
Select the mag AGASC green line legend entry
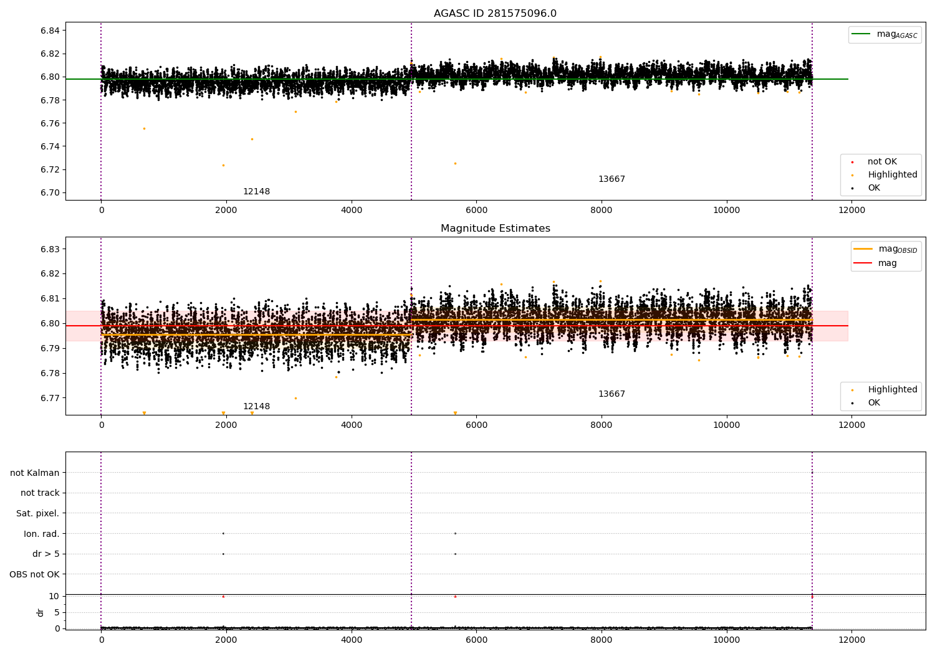click(x=885, y=34)
